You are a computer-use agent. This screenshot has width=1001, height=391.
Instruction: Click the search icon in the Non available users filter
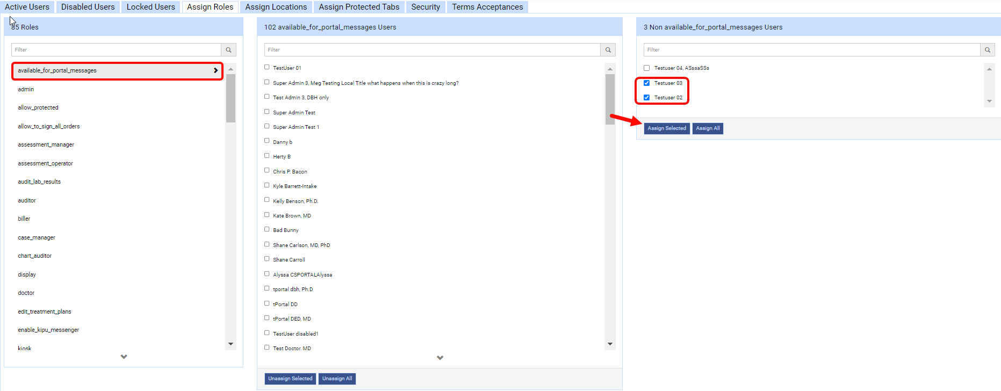(x=987, y=50)
